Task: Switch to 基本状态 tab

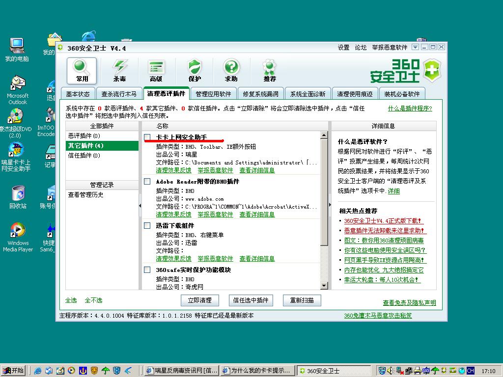Action: (x=78, y=94)
